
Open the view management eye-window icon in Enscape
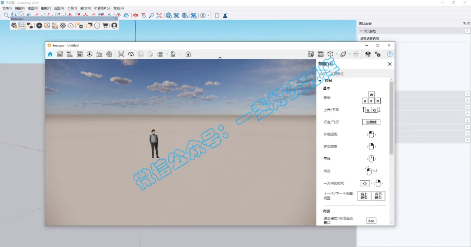(80, 54)
